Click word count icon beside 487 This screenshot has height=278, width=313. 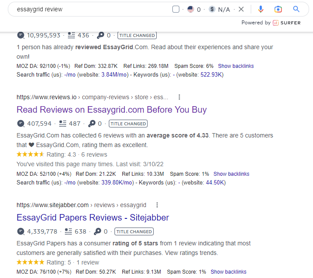pyautogui.click(x=63, y=124)
